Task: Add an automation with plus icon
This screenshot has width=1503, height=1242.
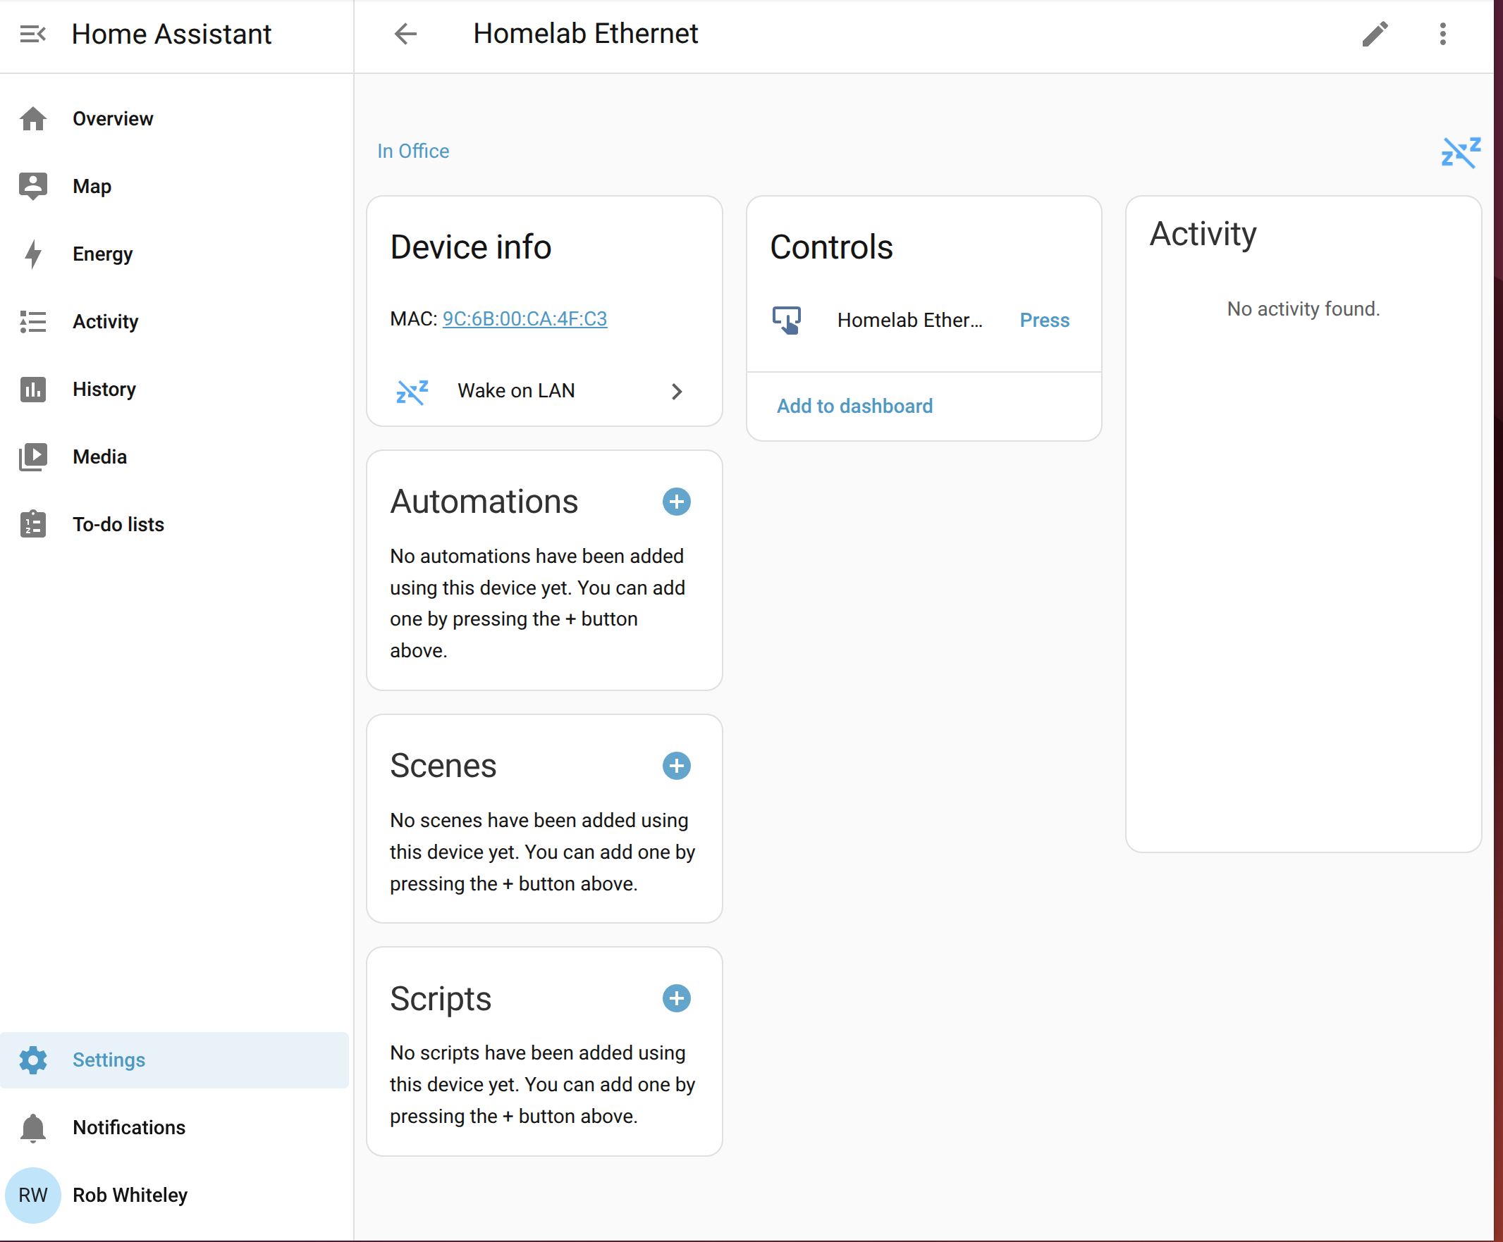Action: click(676, 502)
